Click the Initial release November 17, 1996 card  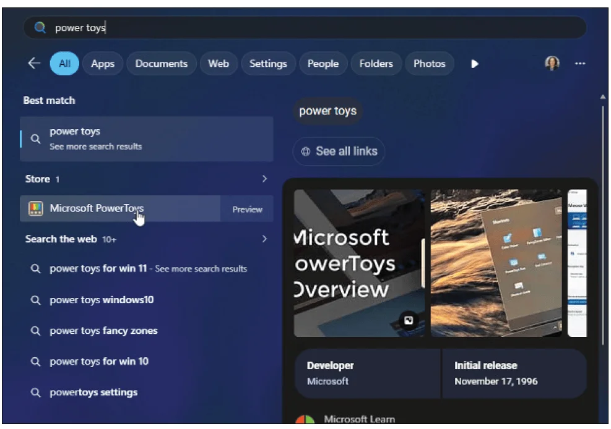514,373
